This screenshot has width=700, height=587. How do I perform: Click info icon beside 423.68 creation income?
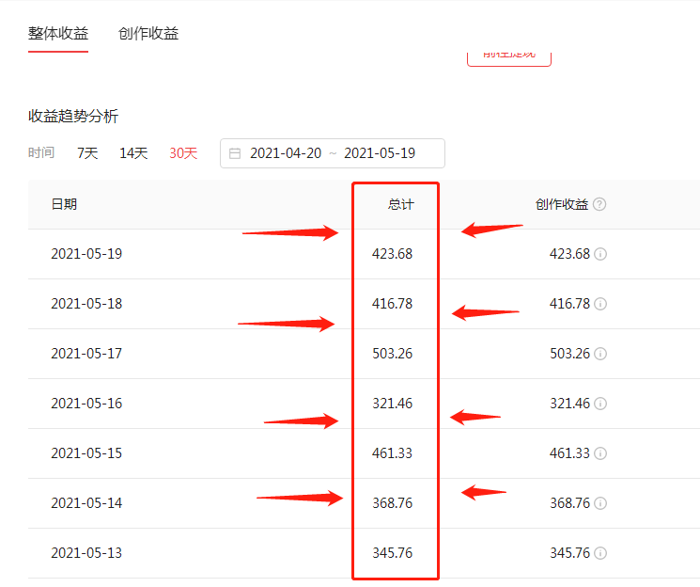[x=600, y=254]
